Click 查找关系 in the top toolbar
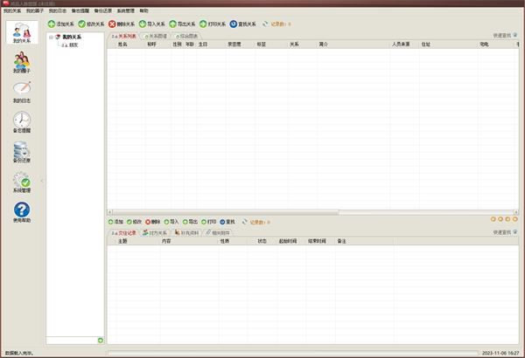The image size is (525, 358). pos(243,24)
